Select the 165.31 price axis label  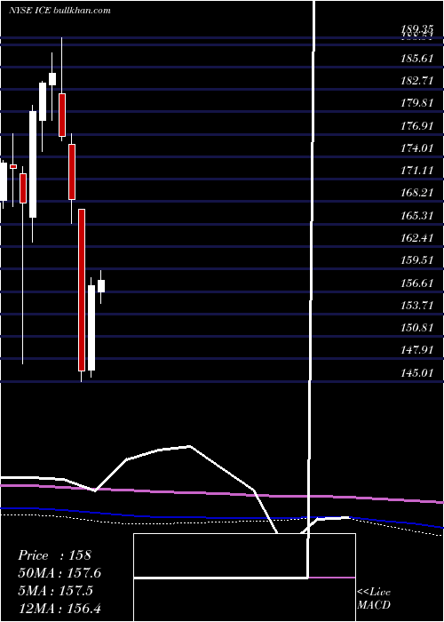coord(416,216)
